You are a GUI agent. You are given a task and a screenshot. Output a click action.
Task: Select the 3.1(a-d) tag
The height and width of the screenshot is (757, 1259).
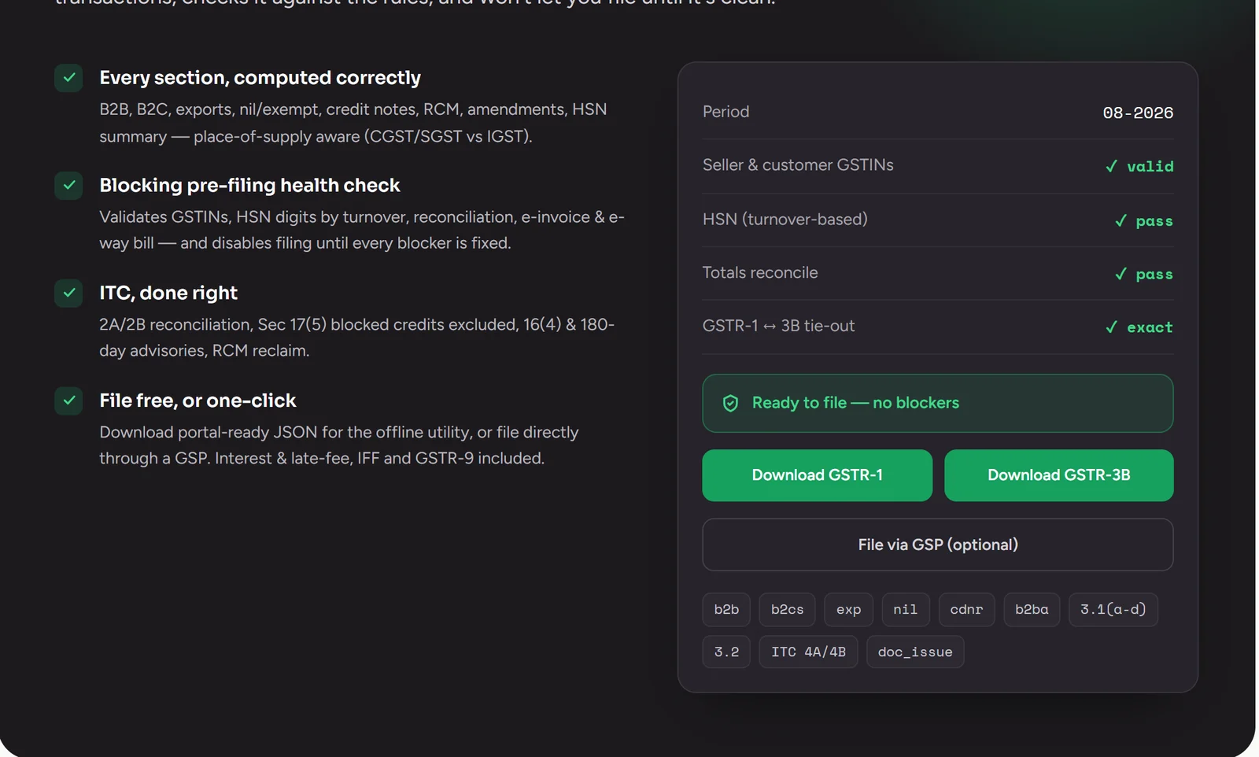pos(1113,610)
